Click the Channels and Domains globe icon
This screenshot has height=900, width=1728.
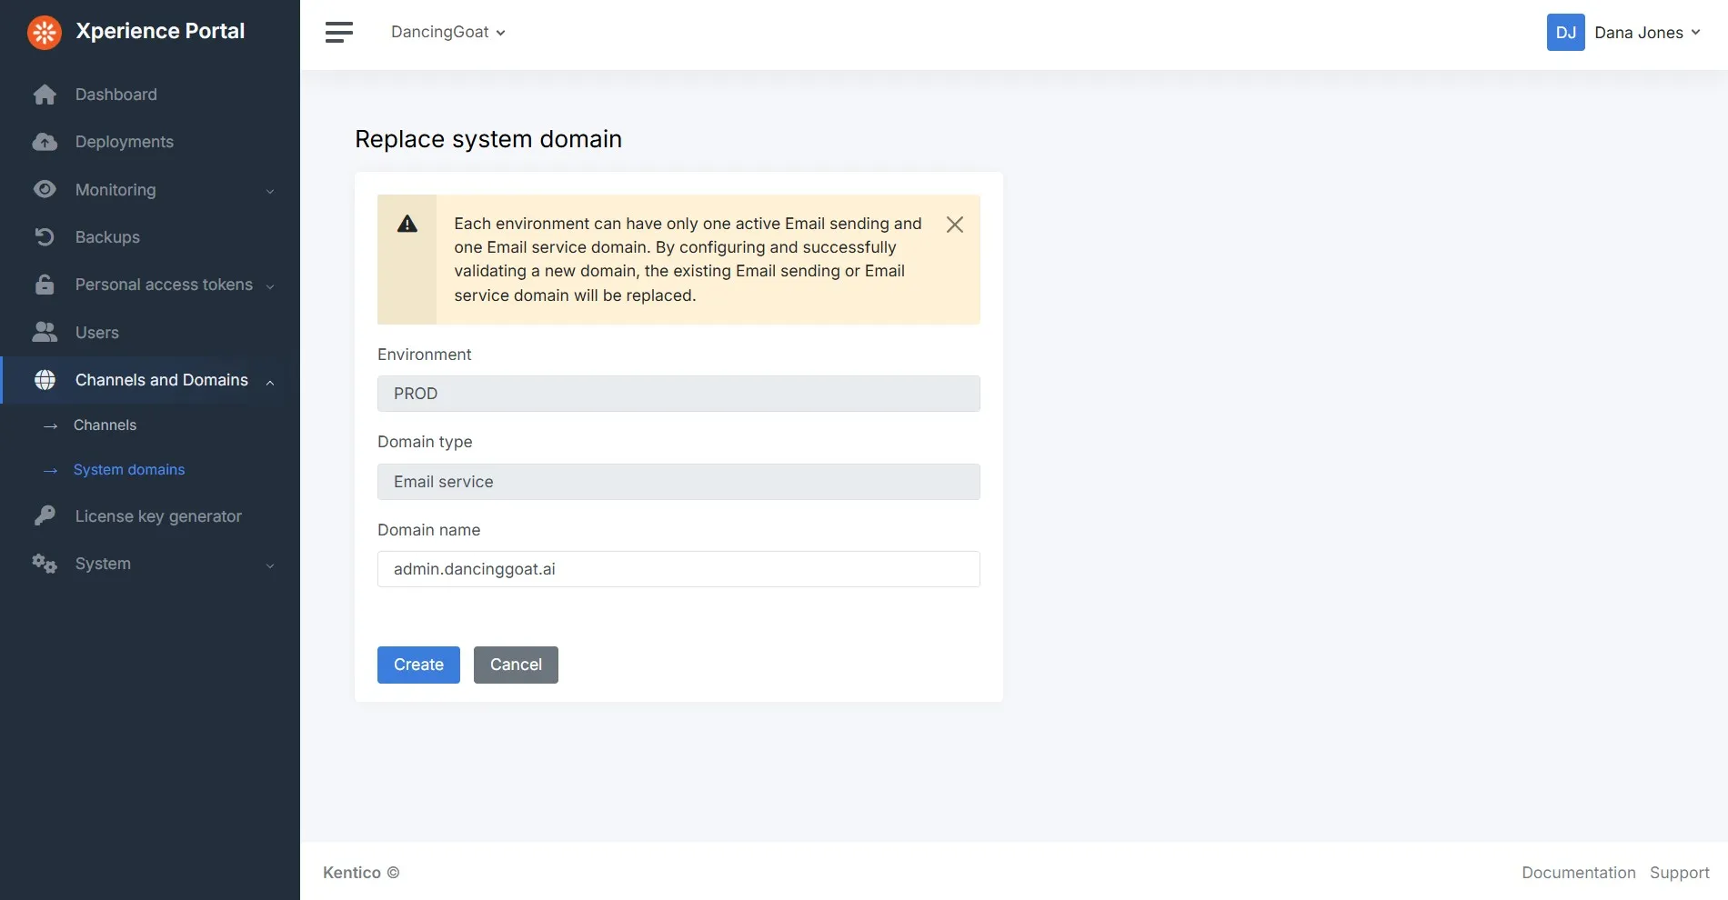pyautogui.click(x=45, y=380)
